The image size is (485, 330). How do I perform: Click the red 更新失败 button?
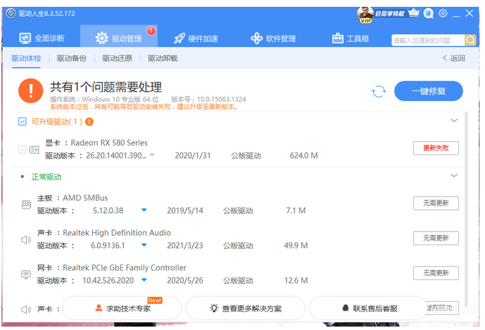point(436,148)
